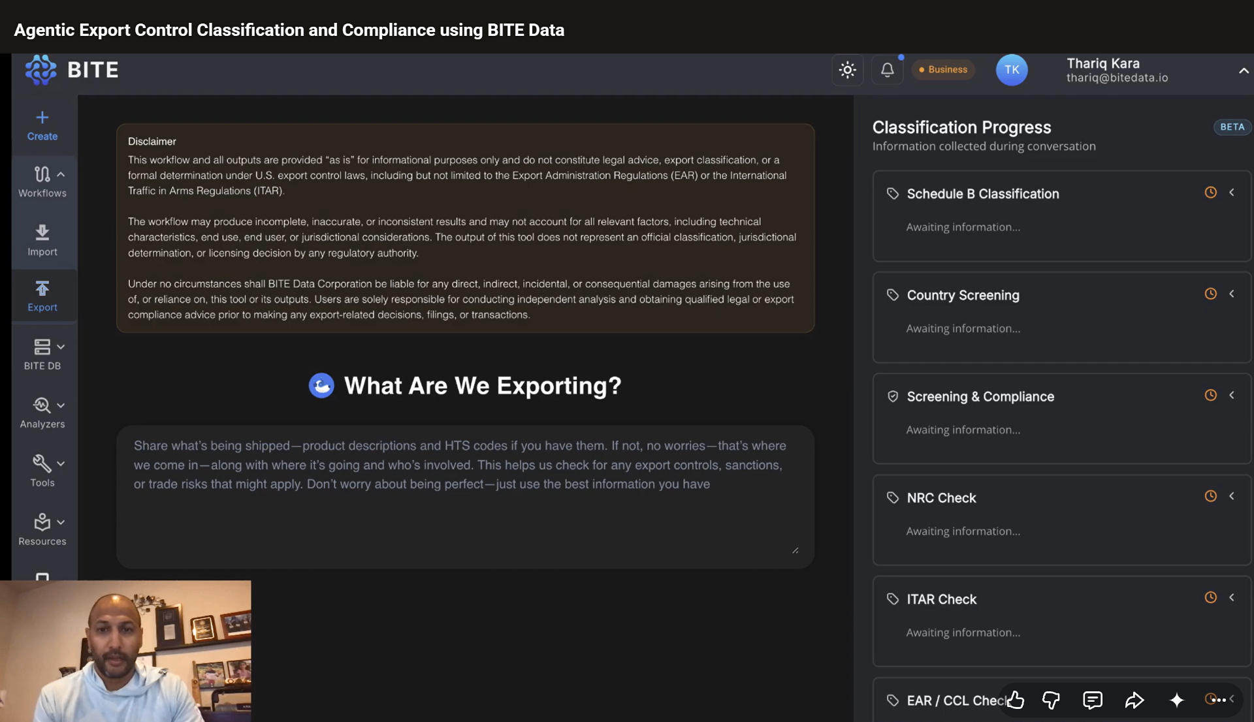Click the BETA badge

pos(1232,127)
